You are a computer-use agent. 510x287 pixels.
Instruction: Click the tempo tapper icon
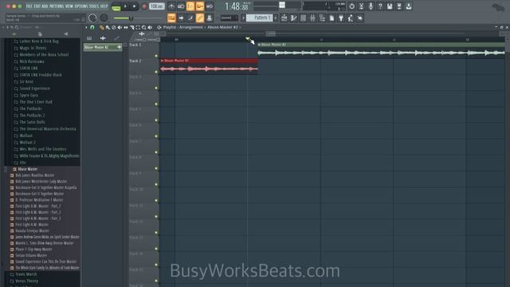click(351, 18)
